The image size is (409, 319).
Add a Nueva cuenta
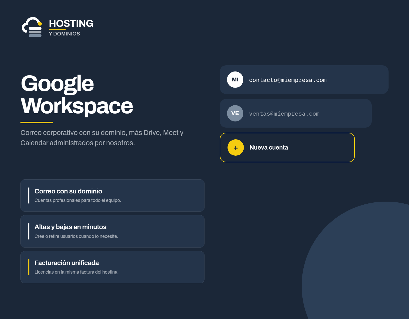click(x=287, y=148)
